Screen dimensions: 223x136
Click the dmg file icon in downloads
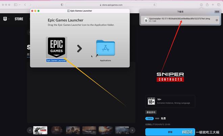coord(146,20)
